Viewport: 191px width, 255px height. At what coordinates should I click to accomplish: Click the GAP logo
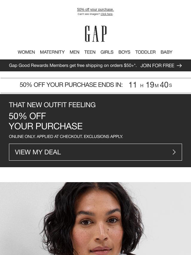(96, 34)
